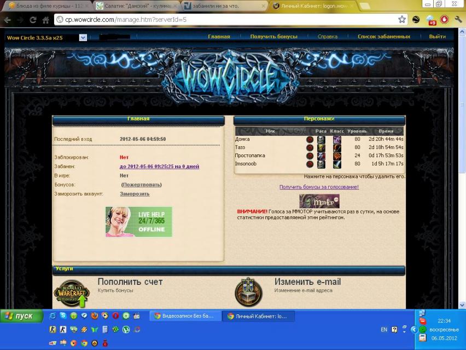The width and height of the screenshot is (466, 350).
Task: Open the Список забаненных menu item
Action: point(383,37)
